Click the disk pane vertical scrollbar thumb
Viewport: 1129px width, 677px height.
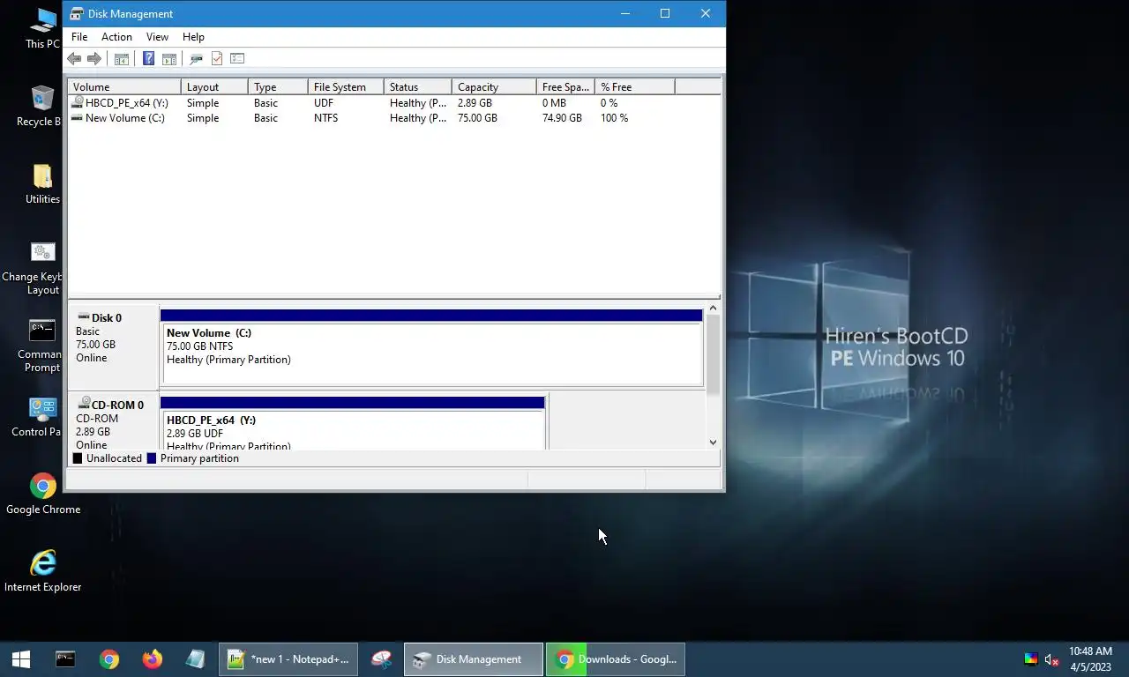[x=713, y=354]
